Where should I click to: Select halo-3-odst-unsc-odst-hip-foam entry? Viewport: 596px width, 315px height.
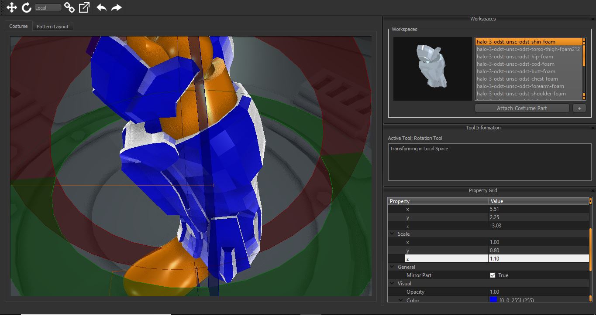528,57
